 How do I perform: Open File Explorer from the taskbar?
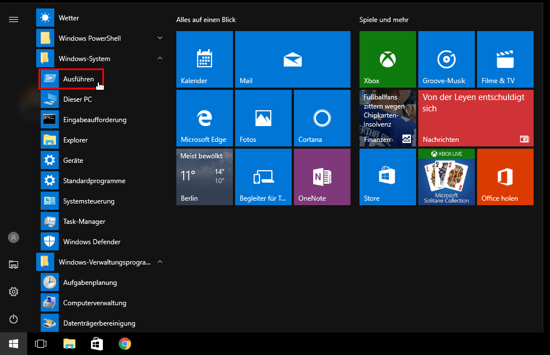click(x=69, y=344)
